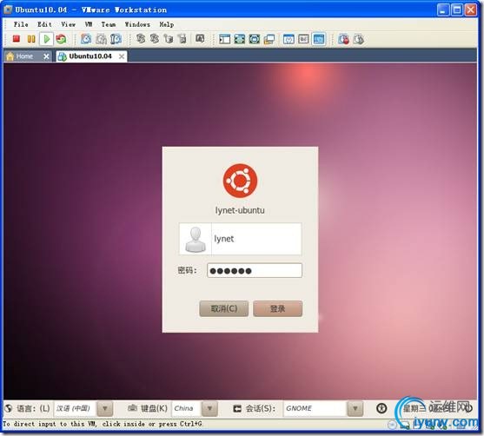Show the Appliance view toolbar icon
This screenshot has height=436, width=484.
click(x=303, y=39)
